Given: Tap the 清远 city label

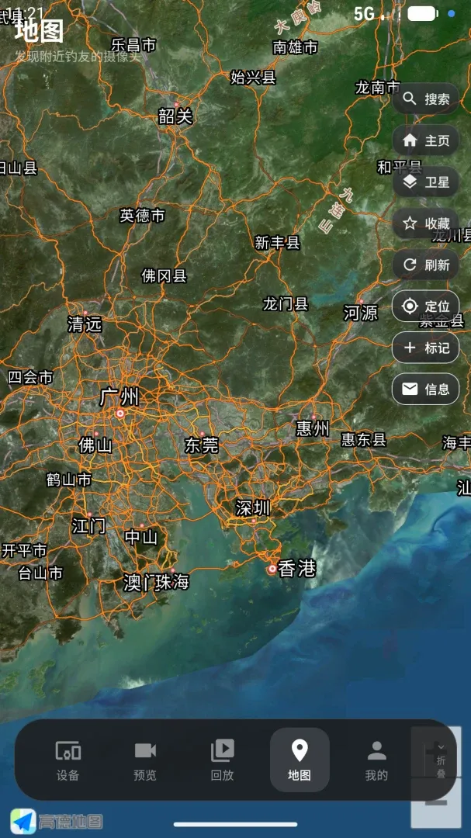Looking at the screenshot, I should (85, 324).
